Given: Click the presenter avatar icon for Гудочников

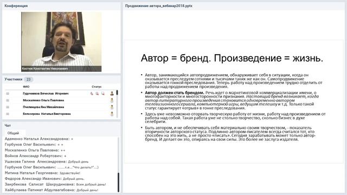Looking at the screenshot, I should [112, 94].
